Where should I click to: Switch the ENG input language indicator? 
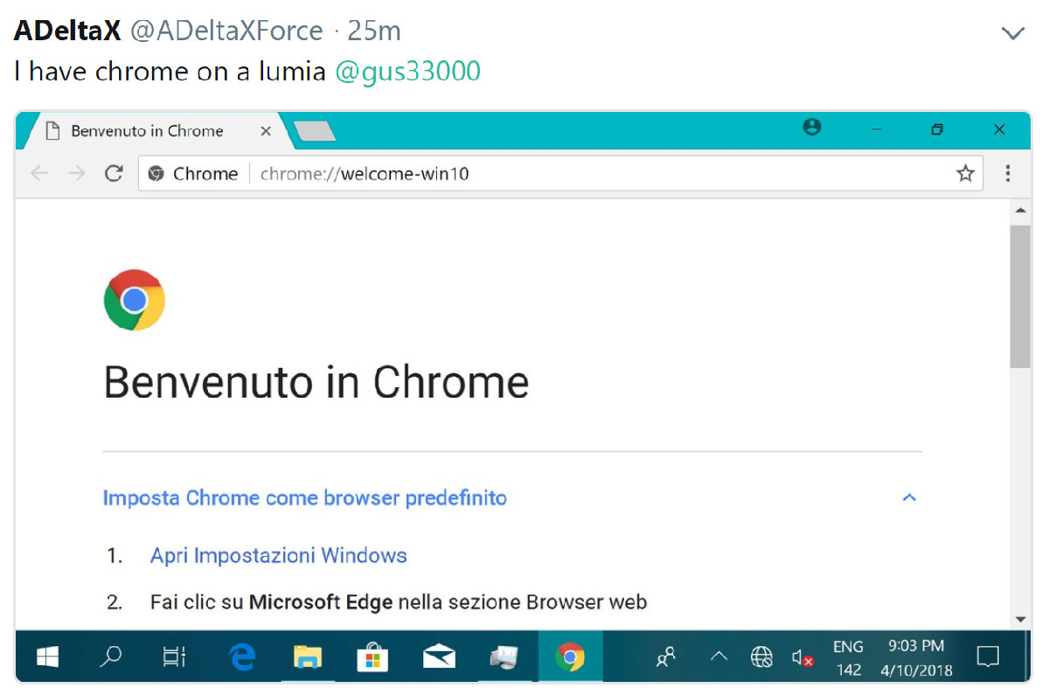[848, 658]
